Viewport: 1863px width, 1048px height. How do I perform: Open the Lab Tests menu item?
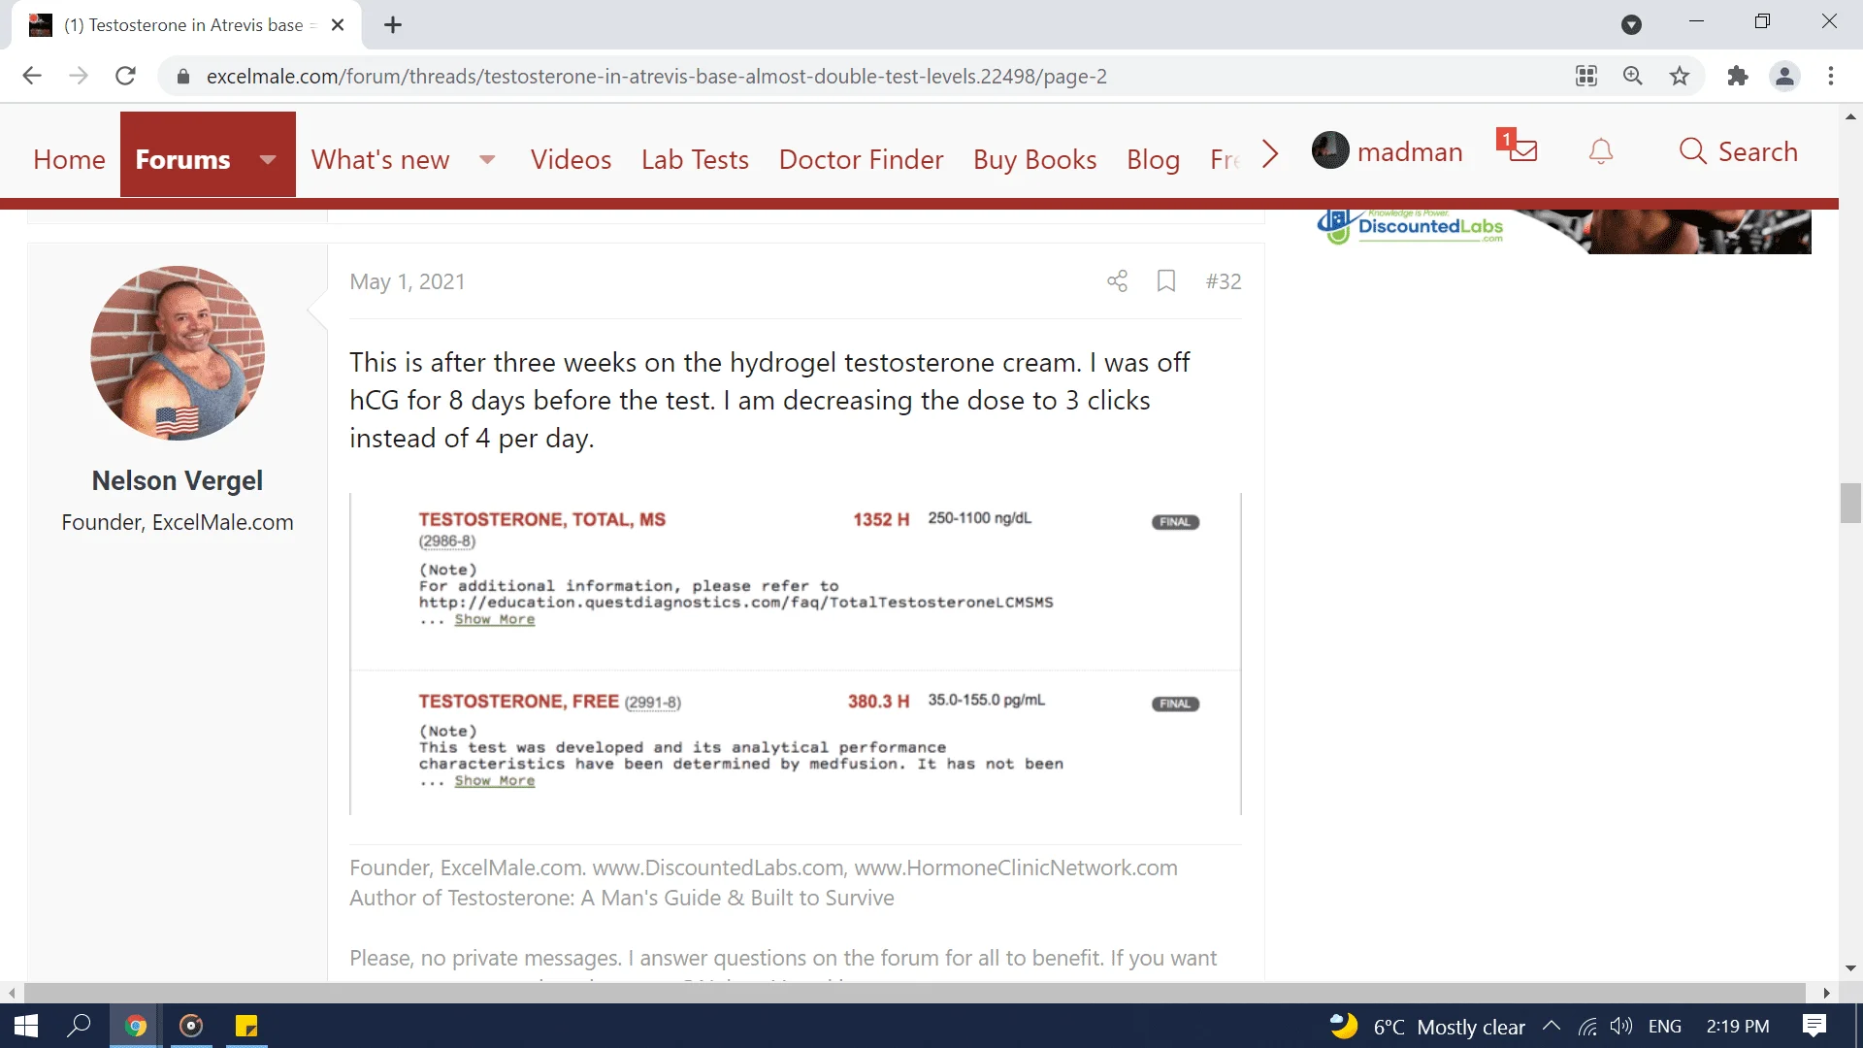(695, 159)
